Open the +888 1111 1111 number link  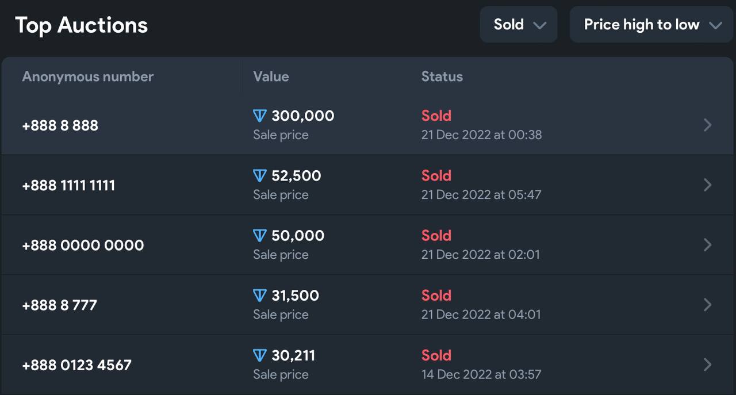[x=68, y=185]
